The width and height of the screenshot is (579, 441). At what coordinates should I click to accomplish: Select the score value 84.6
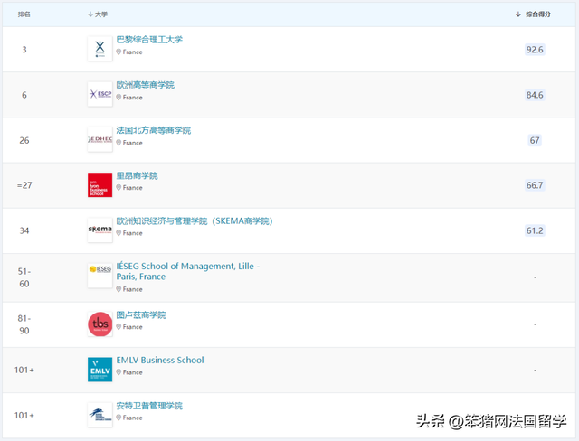(x=535, y=95)
